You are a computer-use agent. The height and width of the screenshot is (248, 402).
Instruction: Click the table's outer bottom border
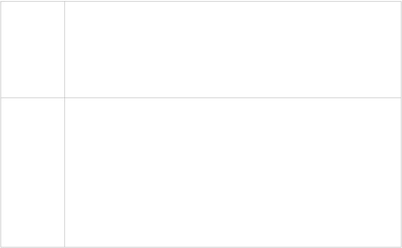[x=201, y=247]
